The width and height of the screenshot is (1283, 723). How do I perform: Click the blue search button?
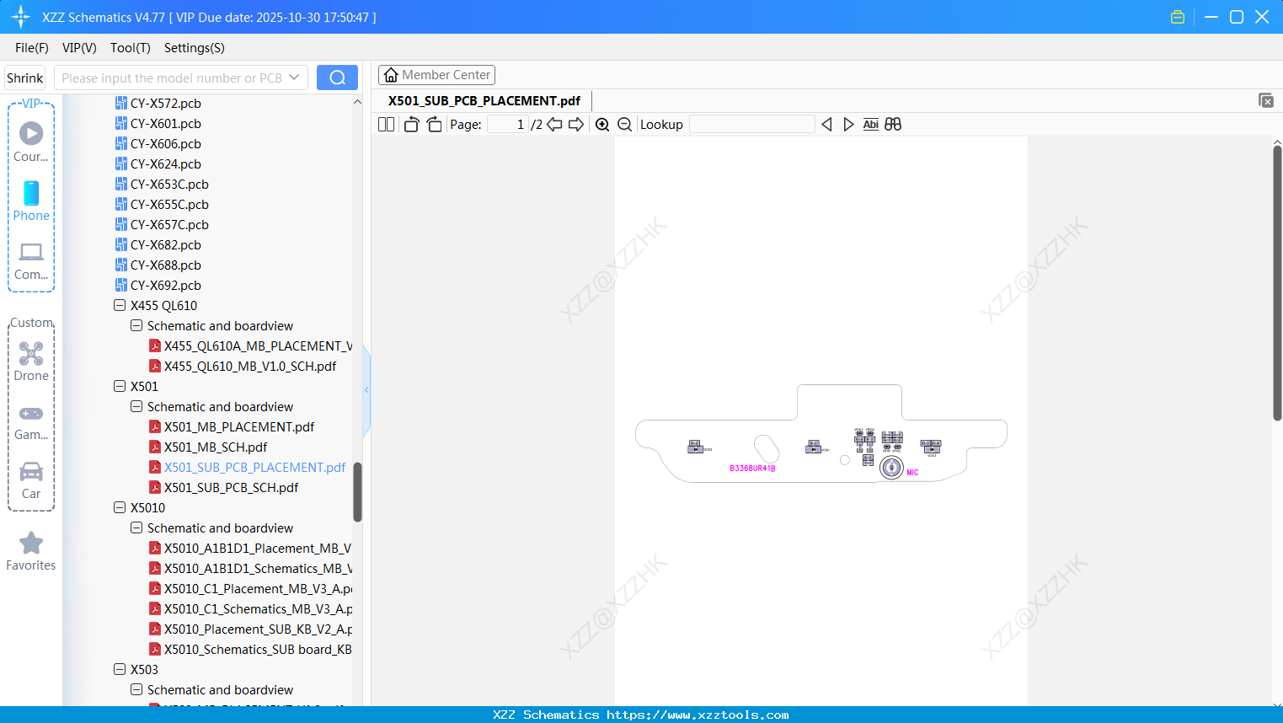point(337,78)
